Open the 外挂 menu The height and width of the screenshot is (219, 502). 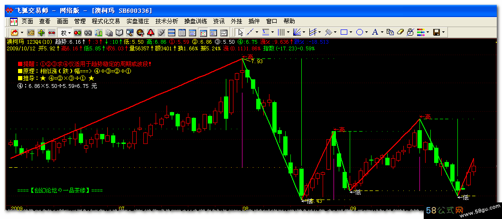tap(236, 21)
